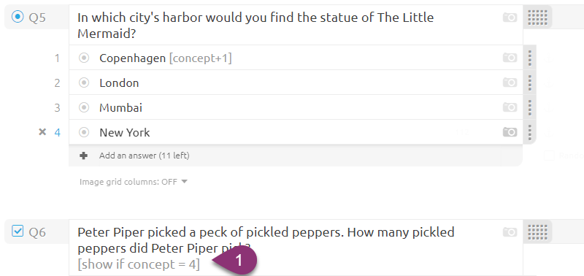Viewport: 584px width, 276px height.
Task: Click Add an answer (11 left)
Action: [x=144, y=156]
